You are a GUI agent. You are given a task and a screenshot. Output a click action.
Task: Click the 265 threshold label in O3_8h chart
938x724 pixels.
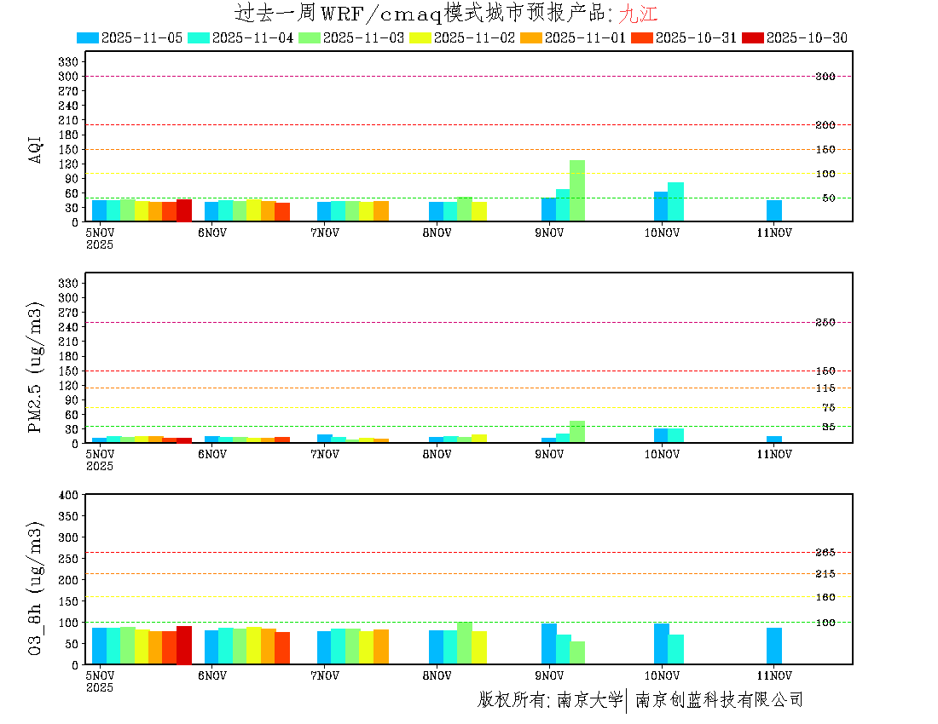coord(825,553)
